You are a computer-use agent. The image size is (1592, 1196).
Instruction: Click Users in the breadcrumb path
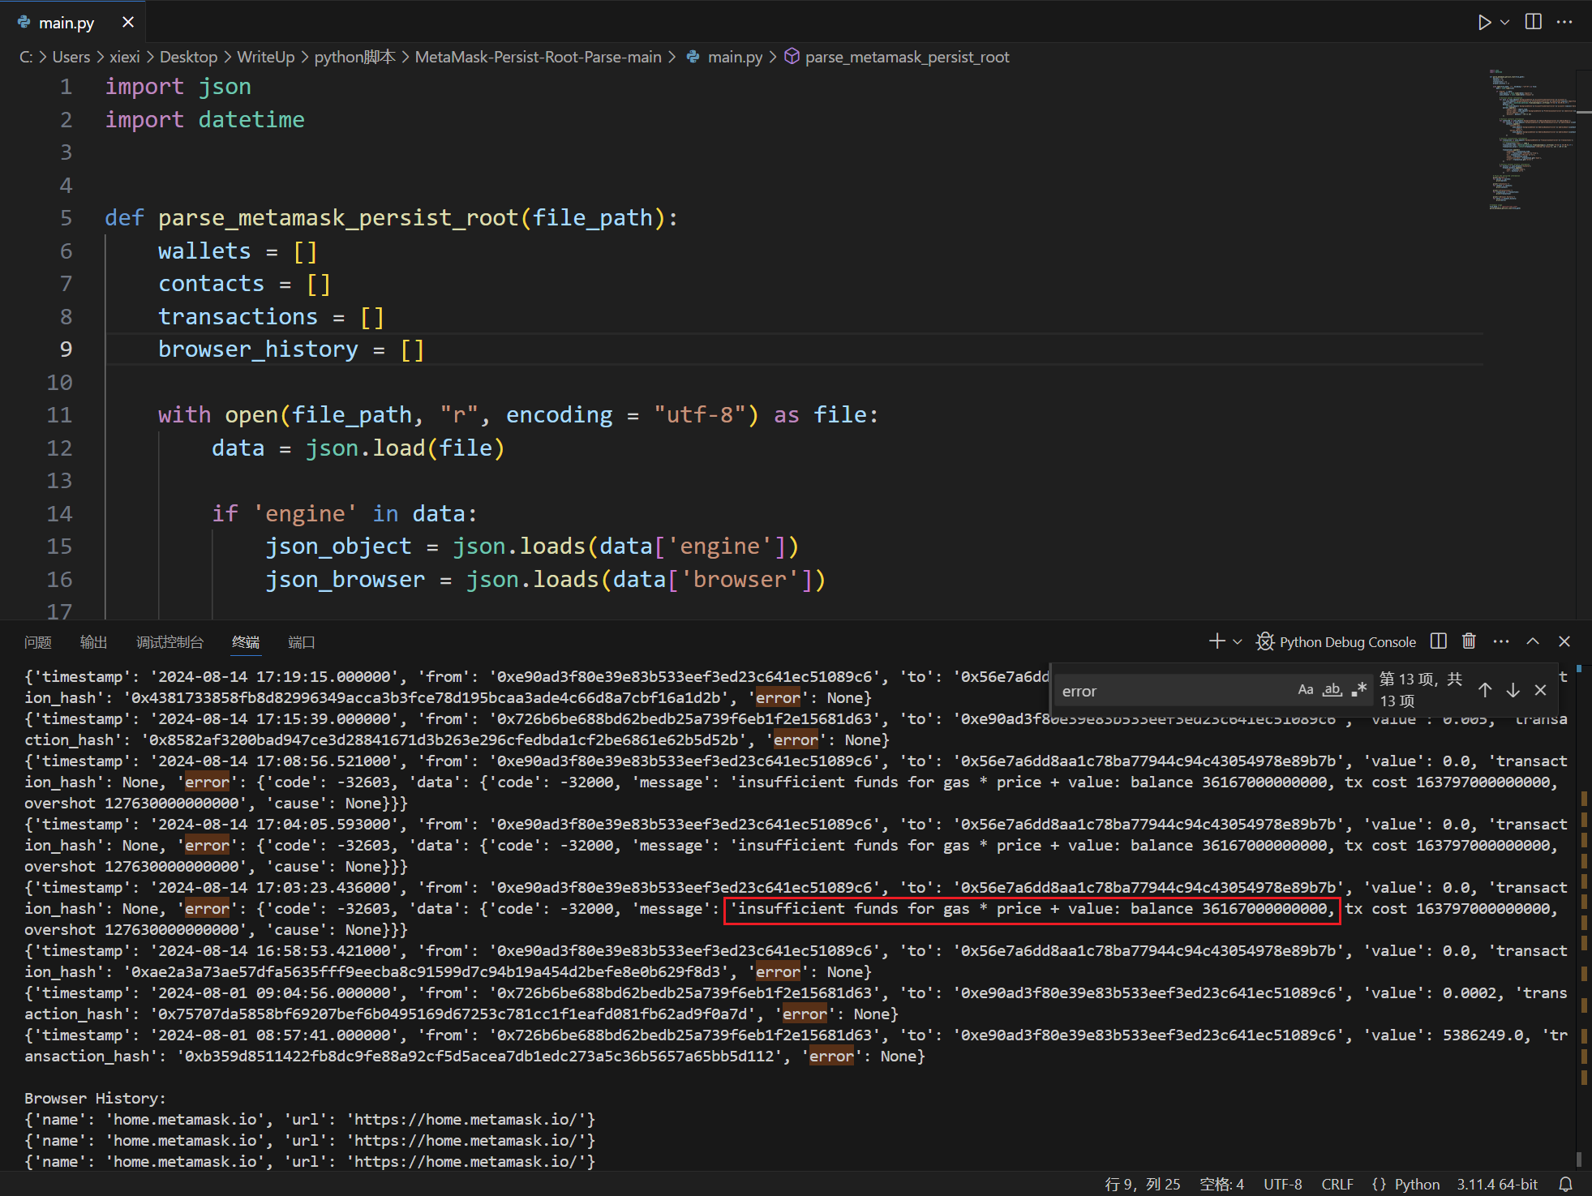point(71,57)
